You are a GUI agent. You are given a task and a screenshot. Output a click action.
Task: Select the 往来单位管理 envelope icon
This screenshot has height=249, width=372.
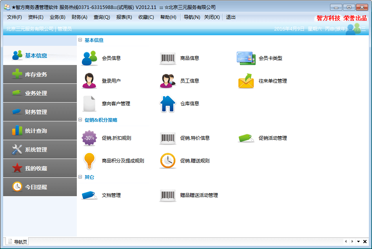tap(246, 81)
